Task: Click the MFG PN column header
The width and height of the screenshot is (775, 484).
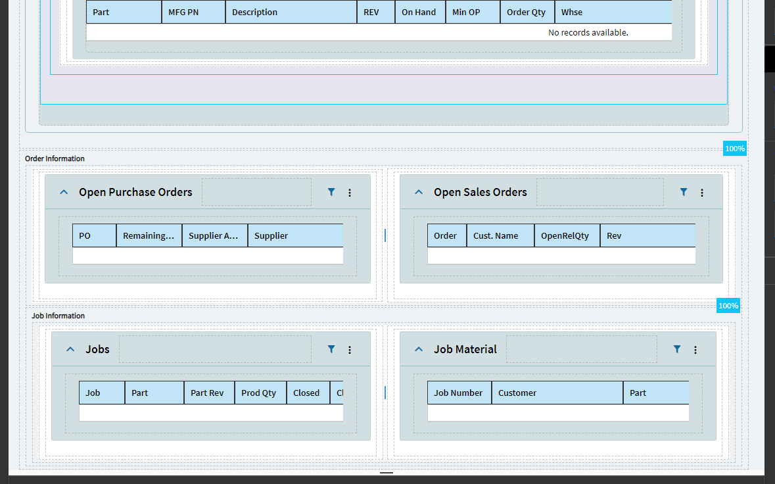Action: click(x=194, y=12)
